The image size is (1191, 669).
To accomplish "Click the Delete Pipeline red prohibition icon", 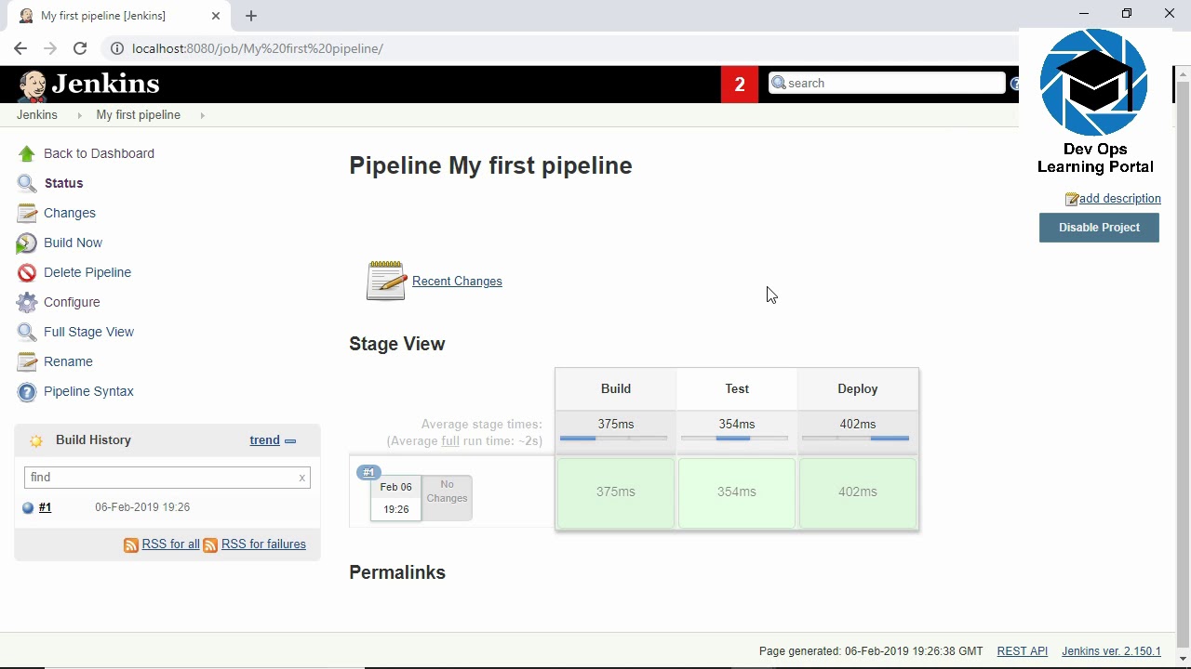I will (x=26, y=273).
